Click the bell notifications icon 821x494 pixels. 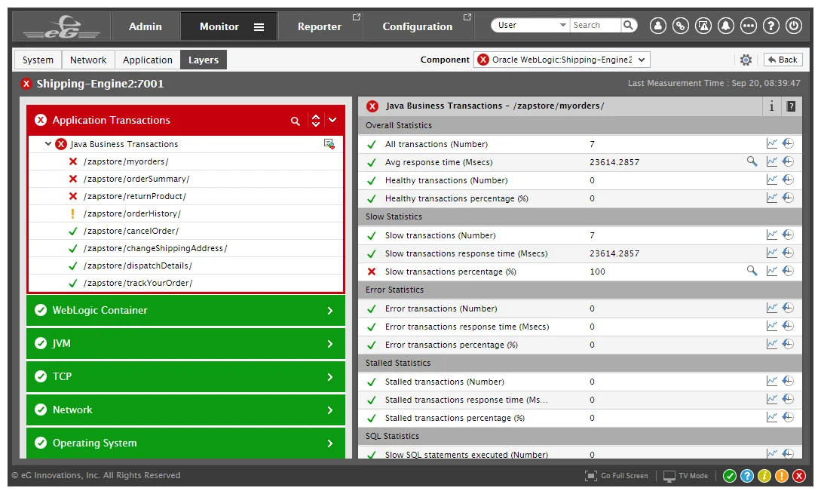726,26
